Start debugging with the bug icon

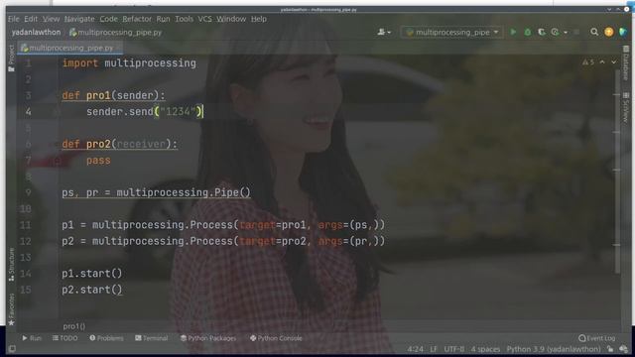click(x=527, y=32)
